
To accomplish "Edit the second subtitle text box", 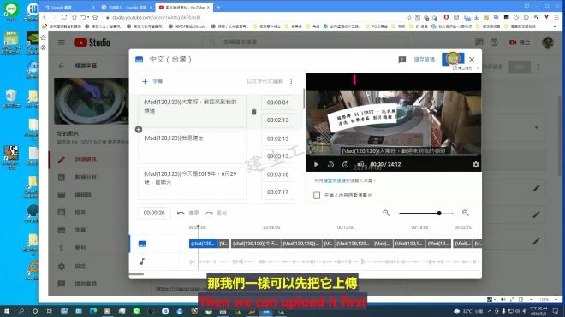I will (x=192, y=147).
